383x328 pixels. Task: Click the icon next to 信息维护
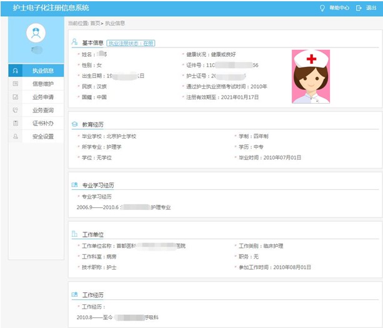[15, 84]
